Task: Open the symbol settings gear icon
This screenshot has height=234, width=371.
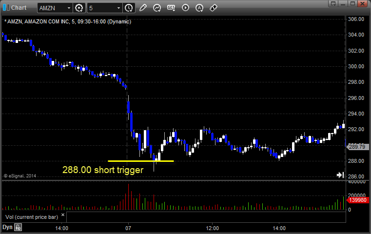Action: pyautogui.click(x=79, y=8)
